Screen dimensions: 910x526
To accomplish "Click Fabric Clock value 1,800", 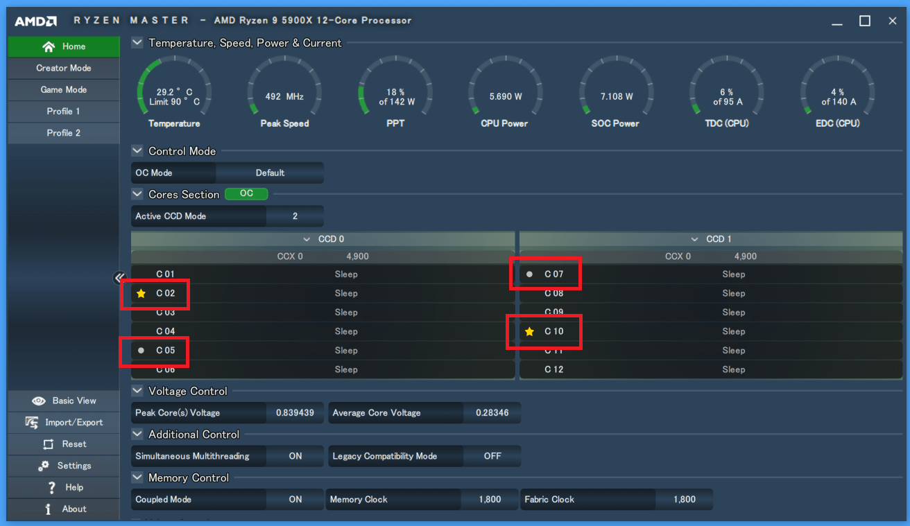I will [x=685, y=500].
